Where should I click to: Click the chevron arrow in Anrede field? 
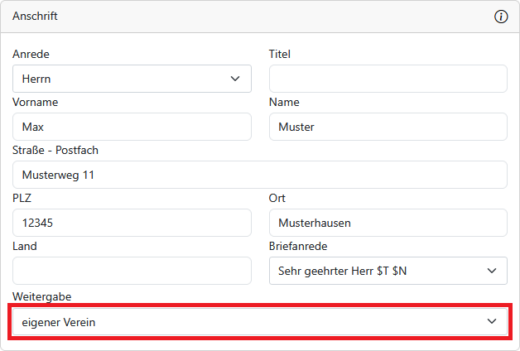(234, 79)
